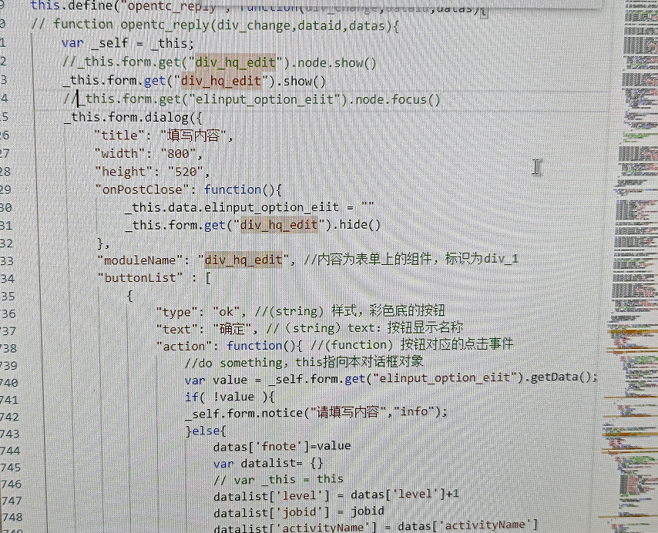
Task: Click the _self.form.notice("请填写内容","info") call
Action: pyautogui.click(x=317, y=412)
